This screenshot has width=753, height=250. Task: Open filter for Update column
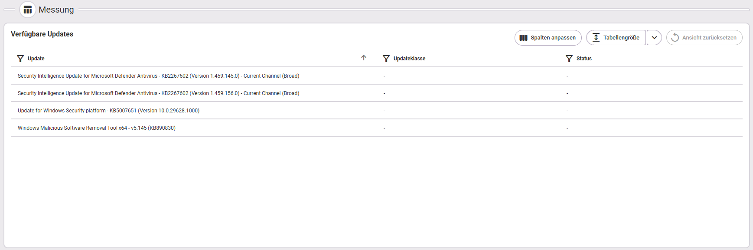[x=20, y=59]
